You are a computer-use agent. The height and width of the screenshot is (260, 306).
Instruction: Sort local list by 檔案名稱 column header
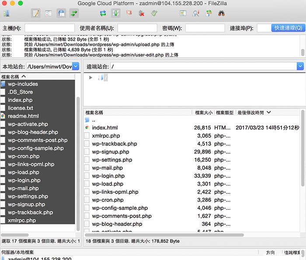pos(38,77)
